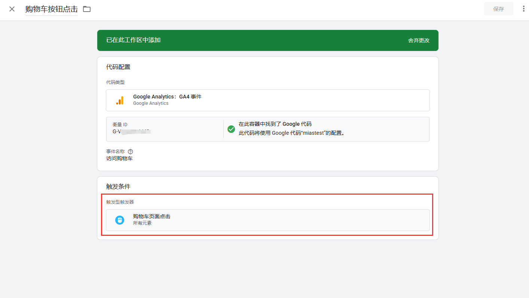This screenshot has height=298, width=529.
Task: Click the folder icon beside the tag name
Action: [87, 9]
